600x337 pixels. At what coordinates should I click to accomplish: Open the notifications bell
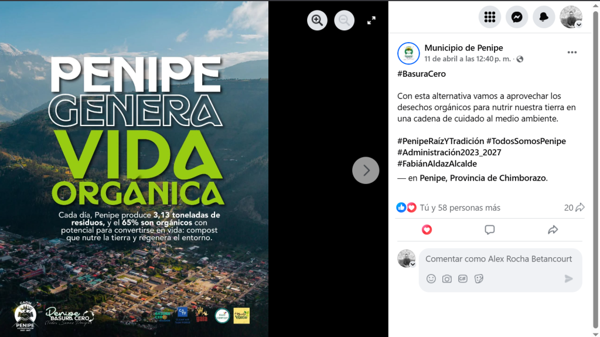(x=543, y=17)
